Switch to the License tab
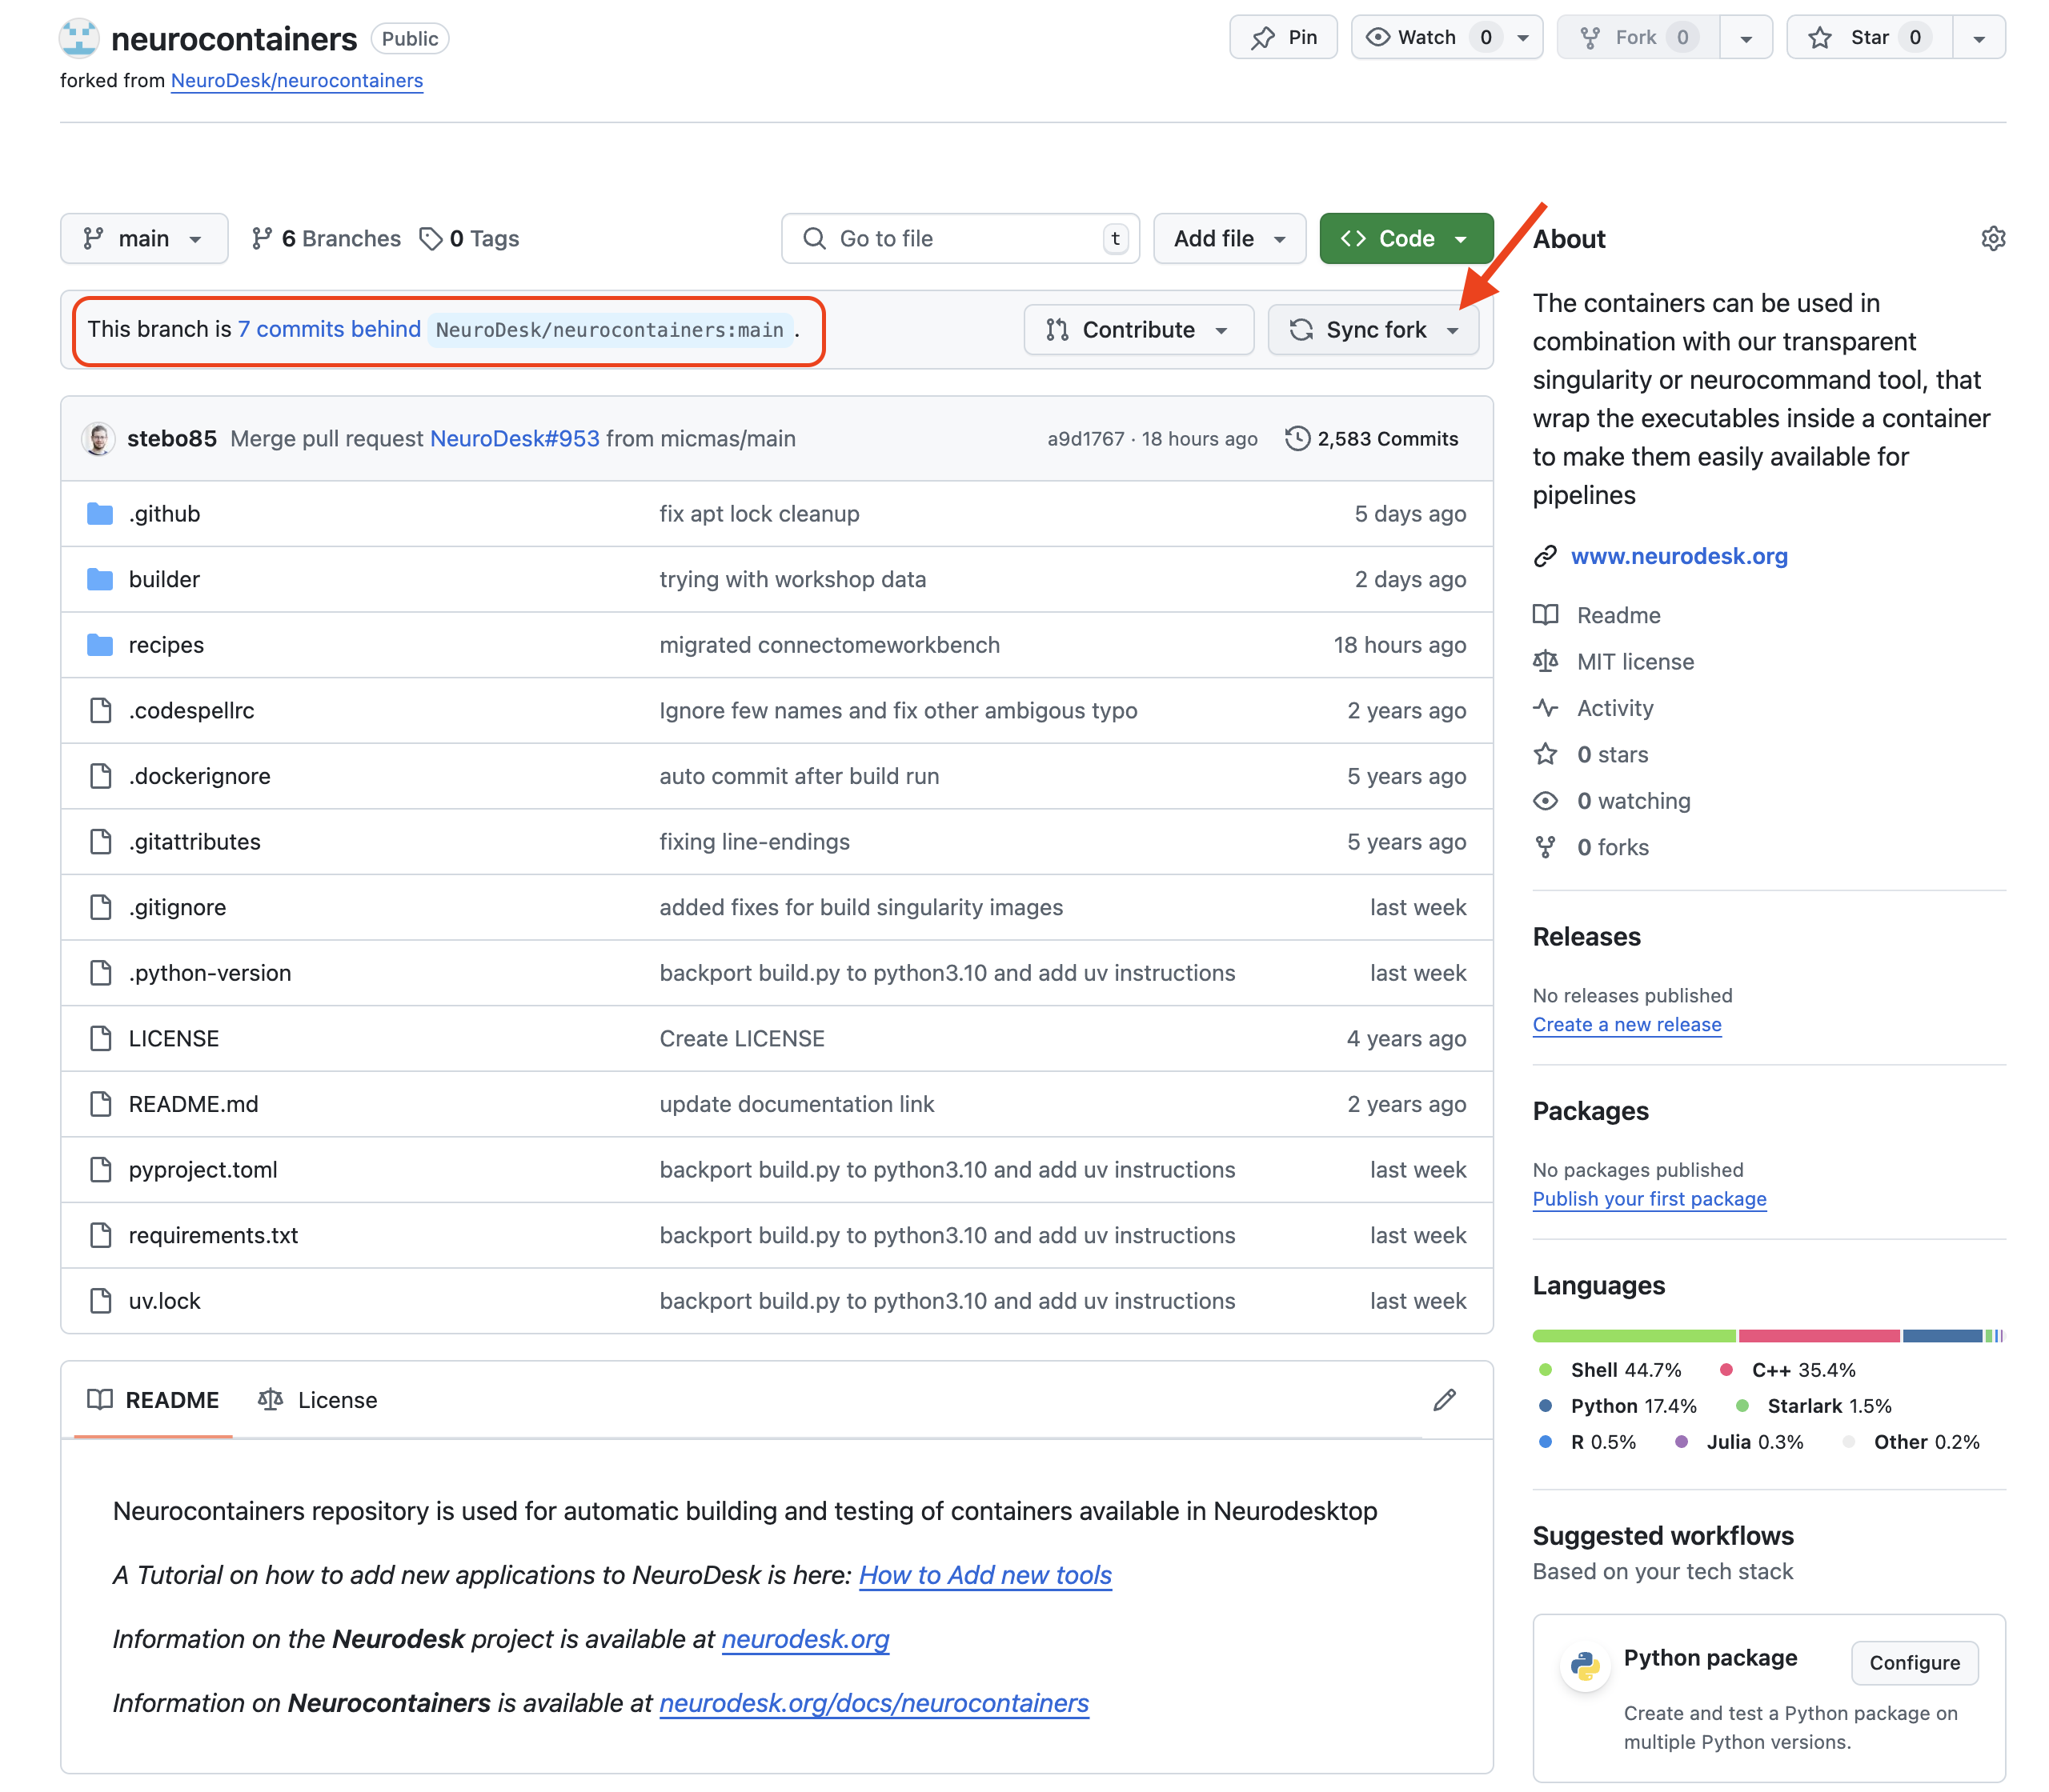The width and height of the screenshot is (2049, 1792). tap(319, 1400)
